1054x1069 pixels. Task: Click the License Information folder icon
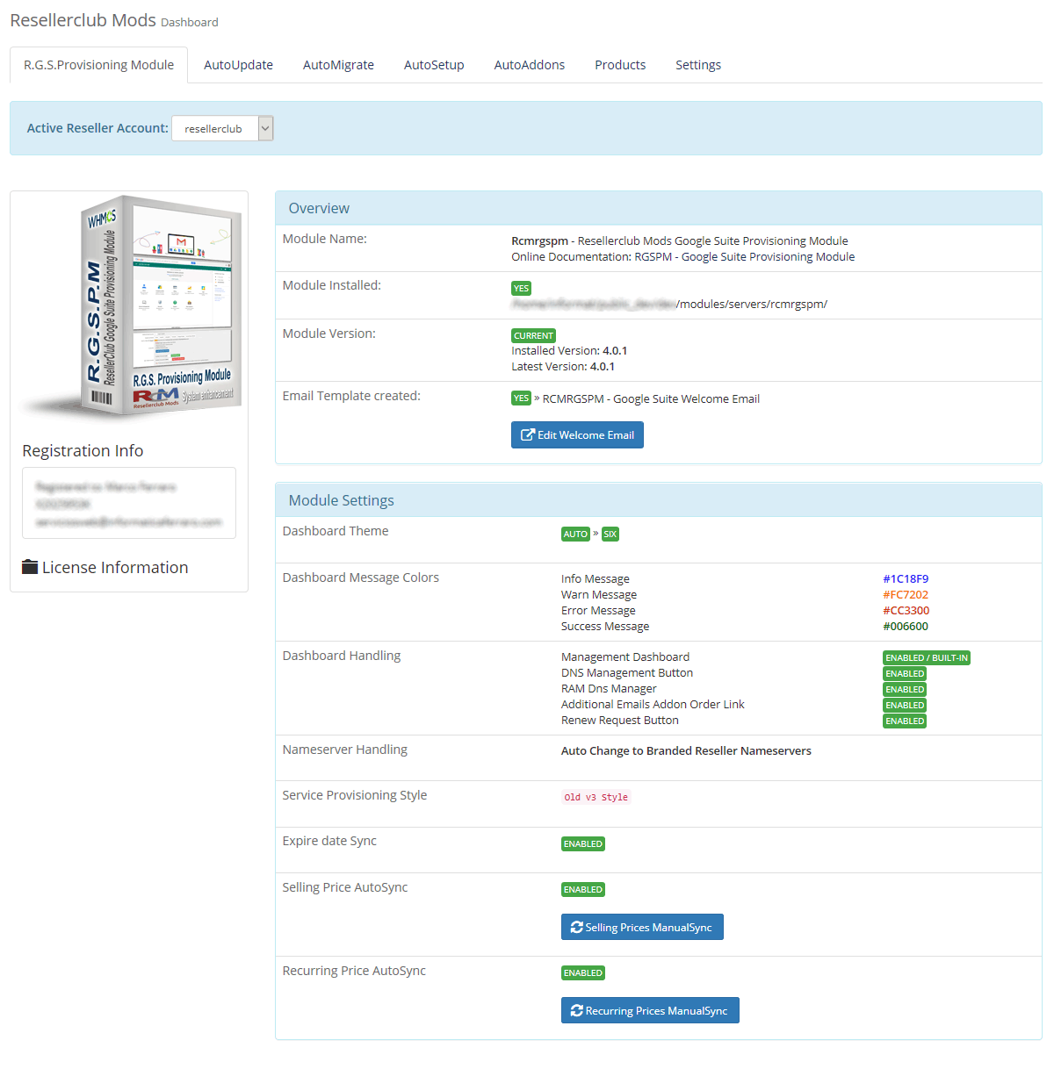pyautogui.click(x=30, y=567)
